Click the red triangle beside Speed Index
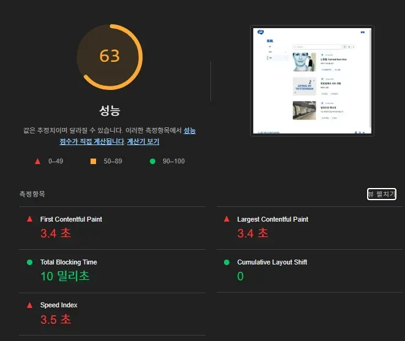 29,305
